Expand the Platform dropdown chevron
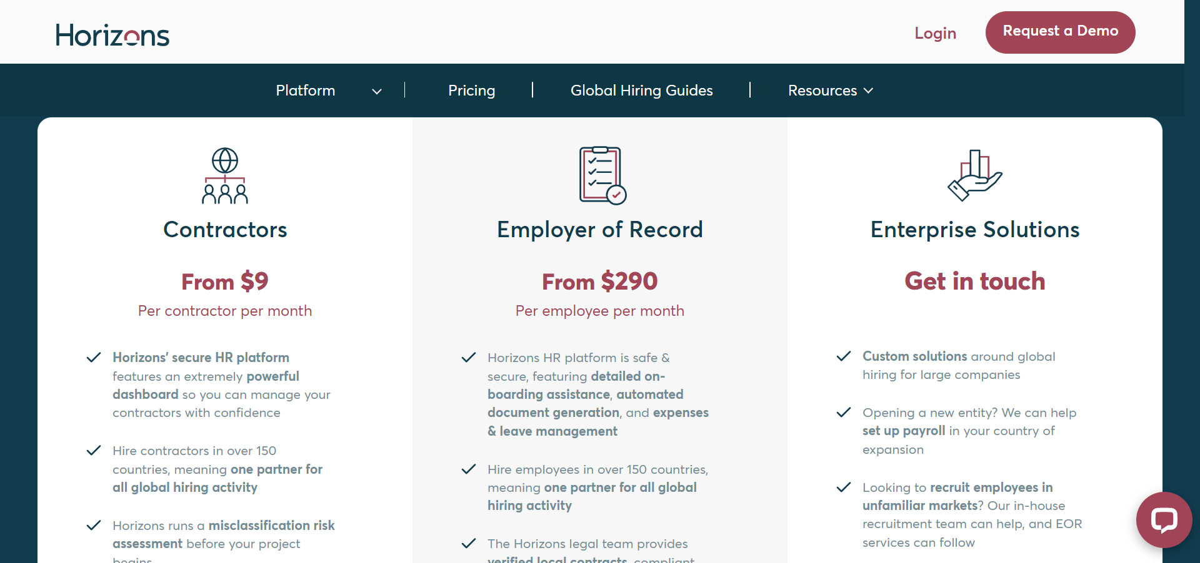Viewport: 1200px width, 563px height. click(x=377, y=91)
